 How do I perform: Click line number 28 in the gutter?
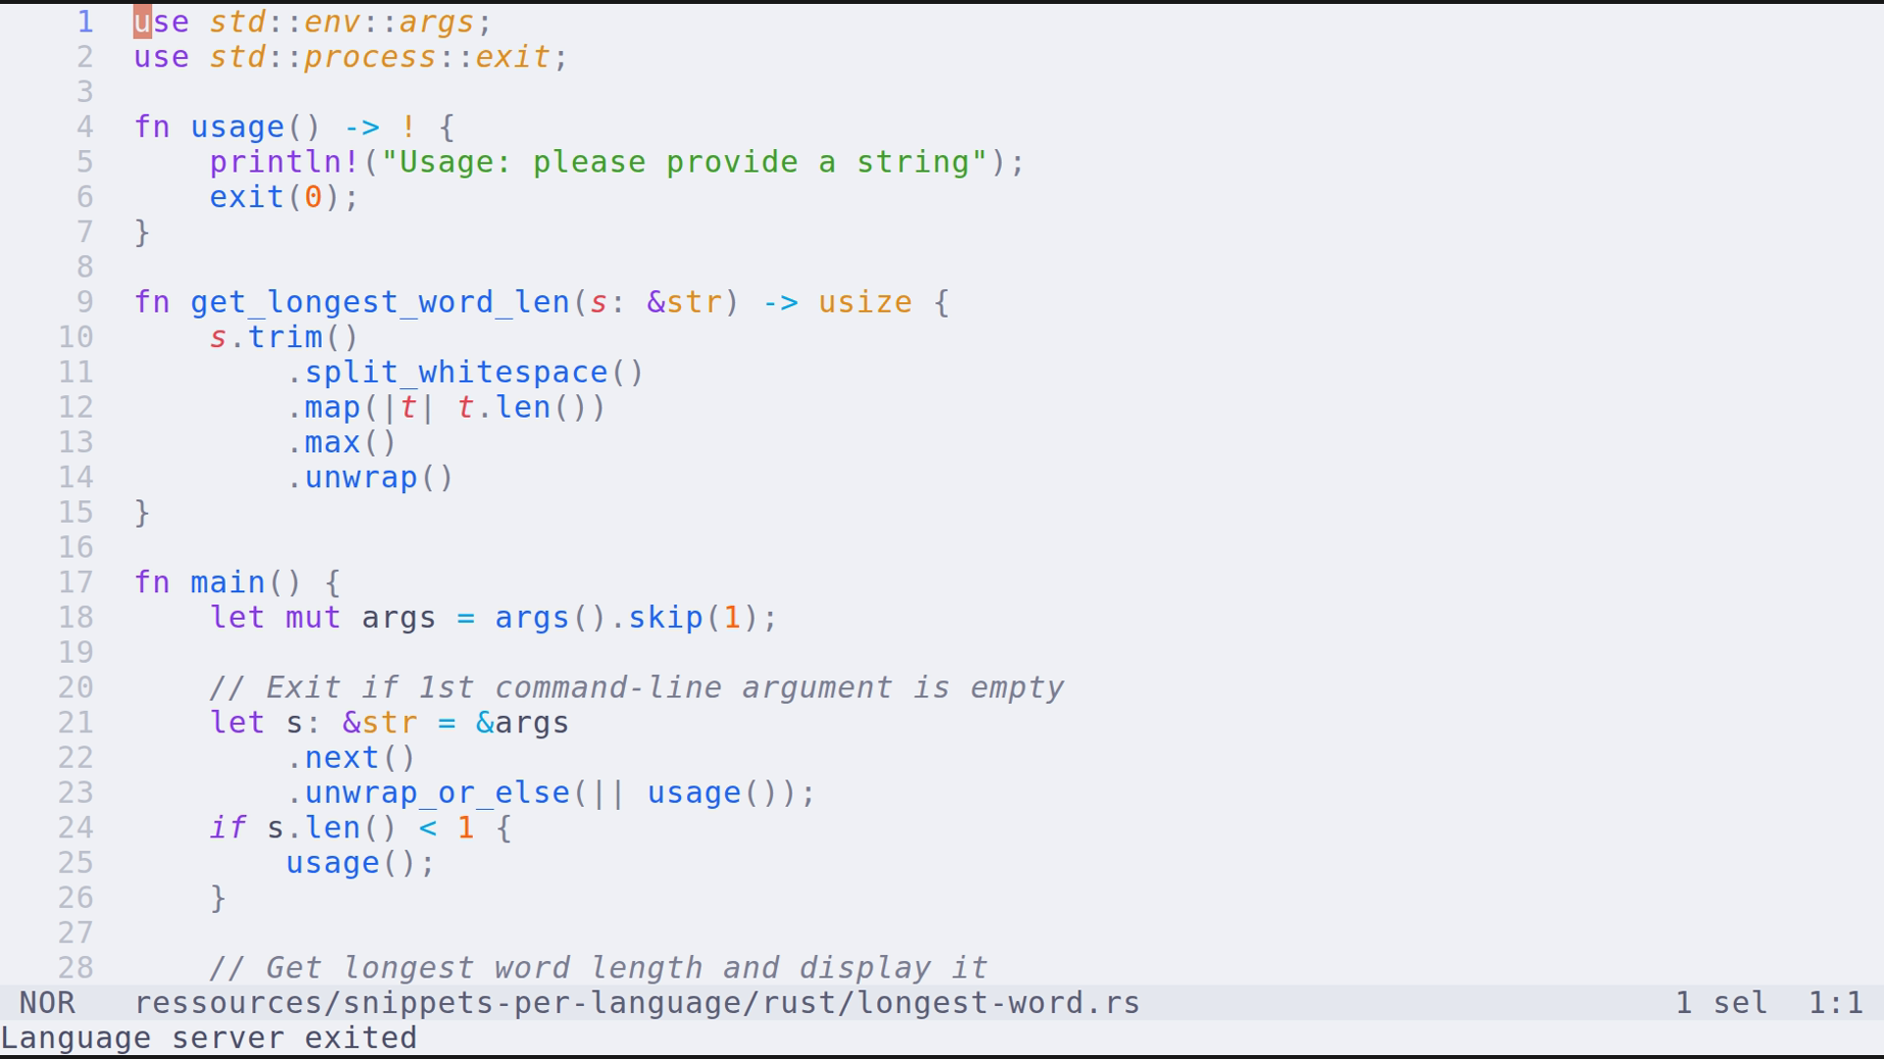tap(76, 968)
